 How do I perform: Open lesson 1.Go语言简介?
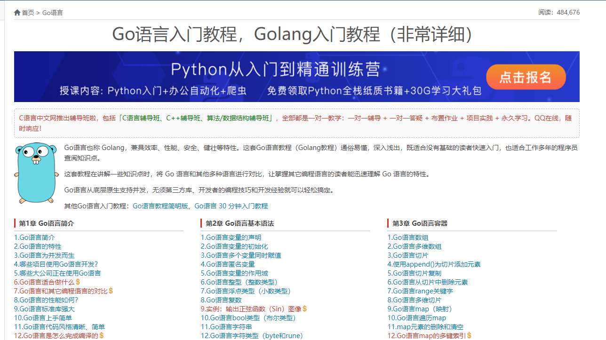point(34,237)
